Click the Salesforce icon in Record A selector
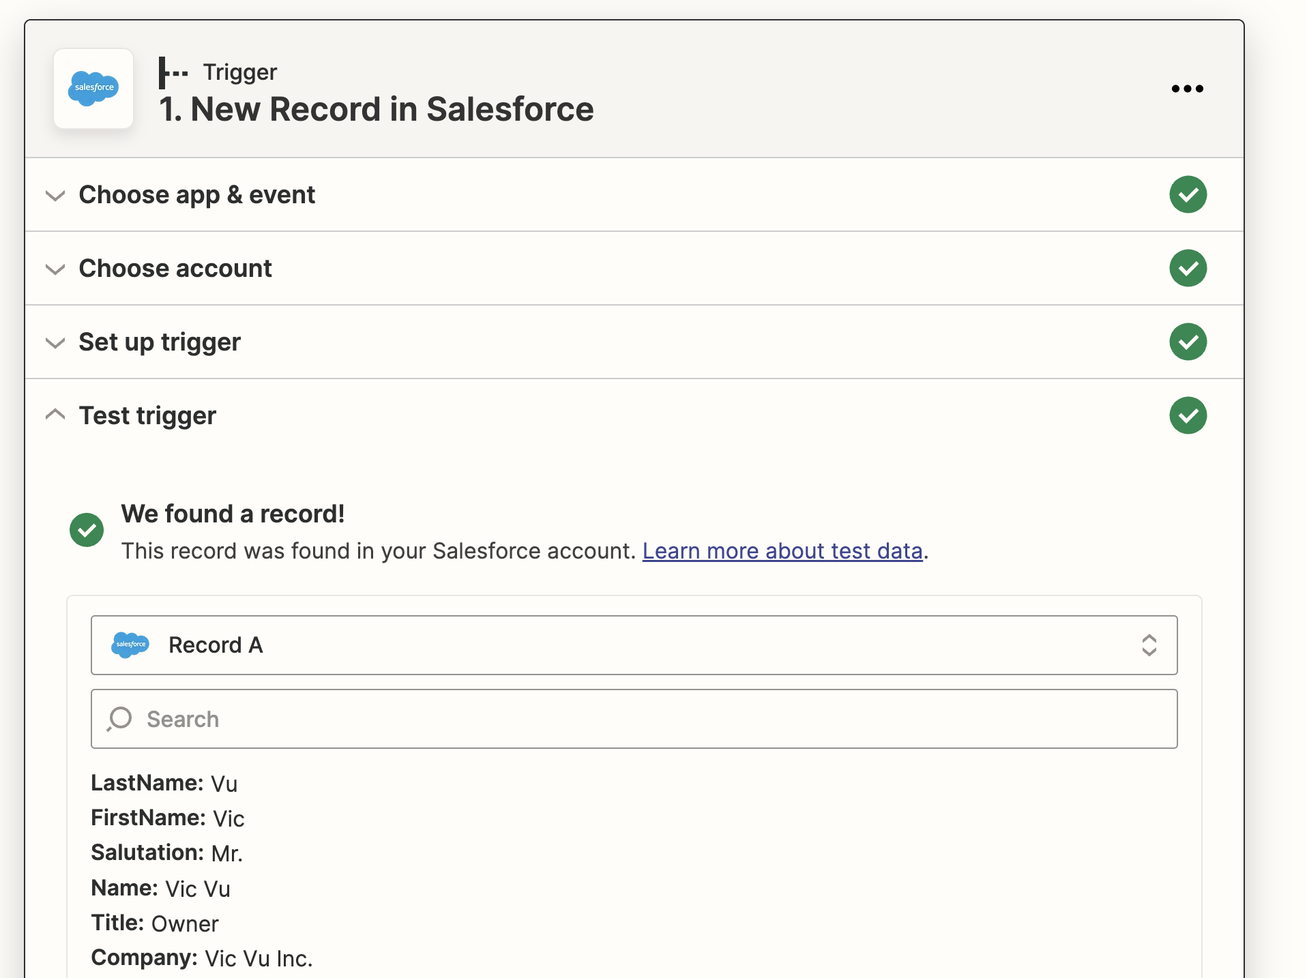 (x=130, y=644)
